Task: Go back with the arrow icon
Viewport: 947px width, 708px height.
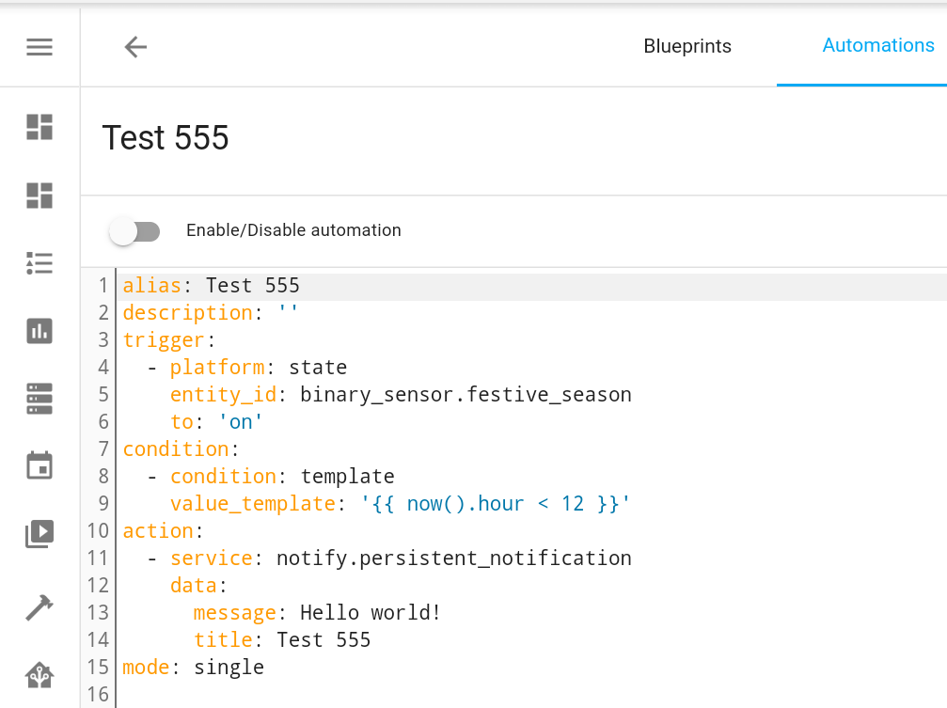Action: (x=135, y=46)
